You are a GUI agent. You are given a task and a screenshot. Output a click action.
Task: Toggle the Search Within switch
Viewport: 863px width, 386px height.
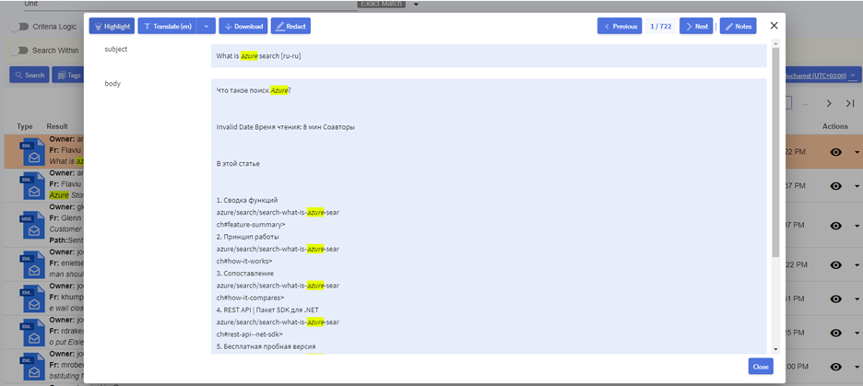coord(21,50)
